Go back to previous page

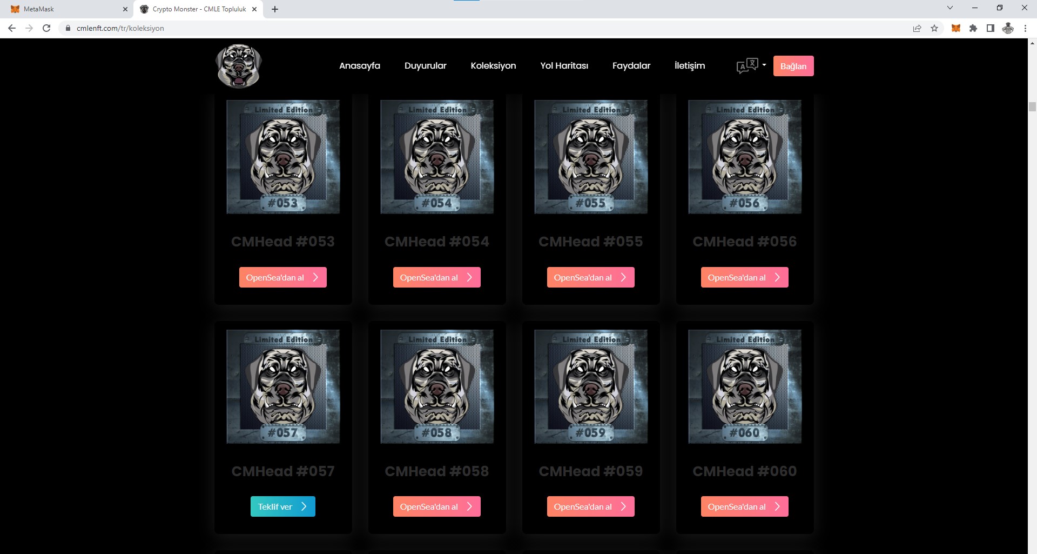(x=12, y=28)
